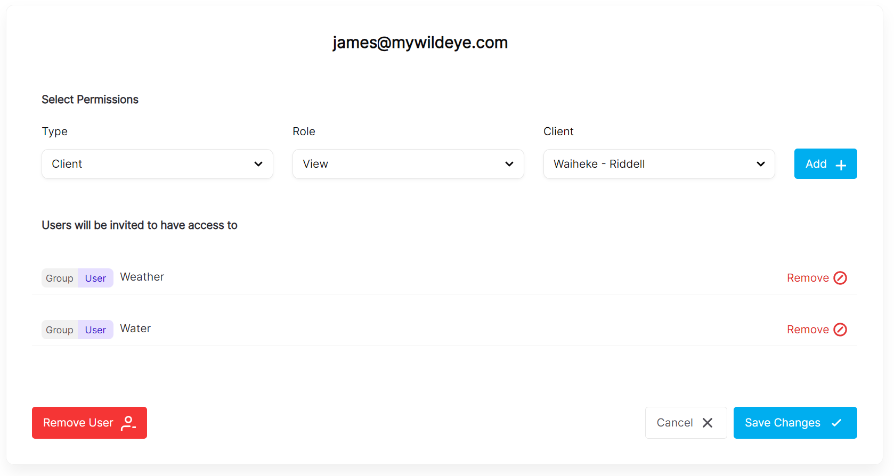Expand the Client dropdown showing Waiheke - Riddell
The width and height of the screenshot is (894, 476).
click(659, 164)
